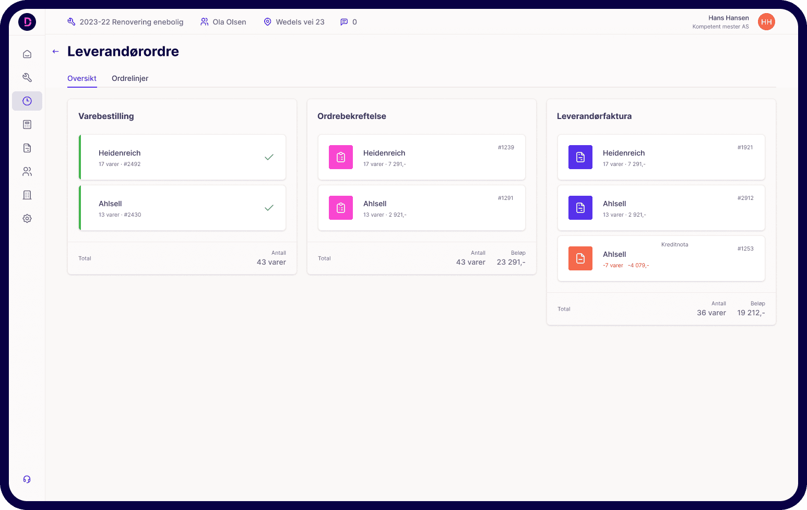Screen dimensions: 807x510
Task: Click pink clipboard icon for Ahlsell confirmation
Action: point(341,208)
